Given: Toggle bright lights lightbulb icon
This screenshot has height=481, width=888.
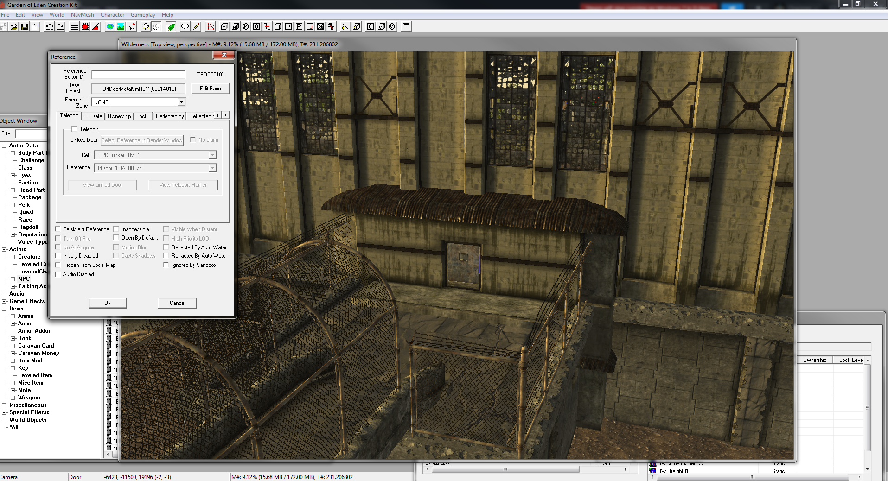Looking at the screenshot, I should point(146,27).
